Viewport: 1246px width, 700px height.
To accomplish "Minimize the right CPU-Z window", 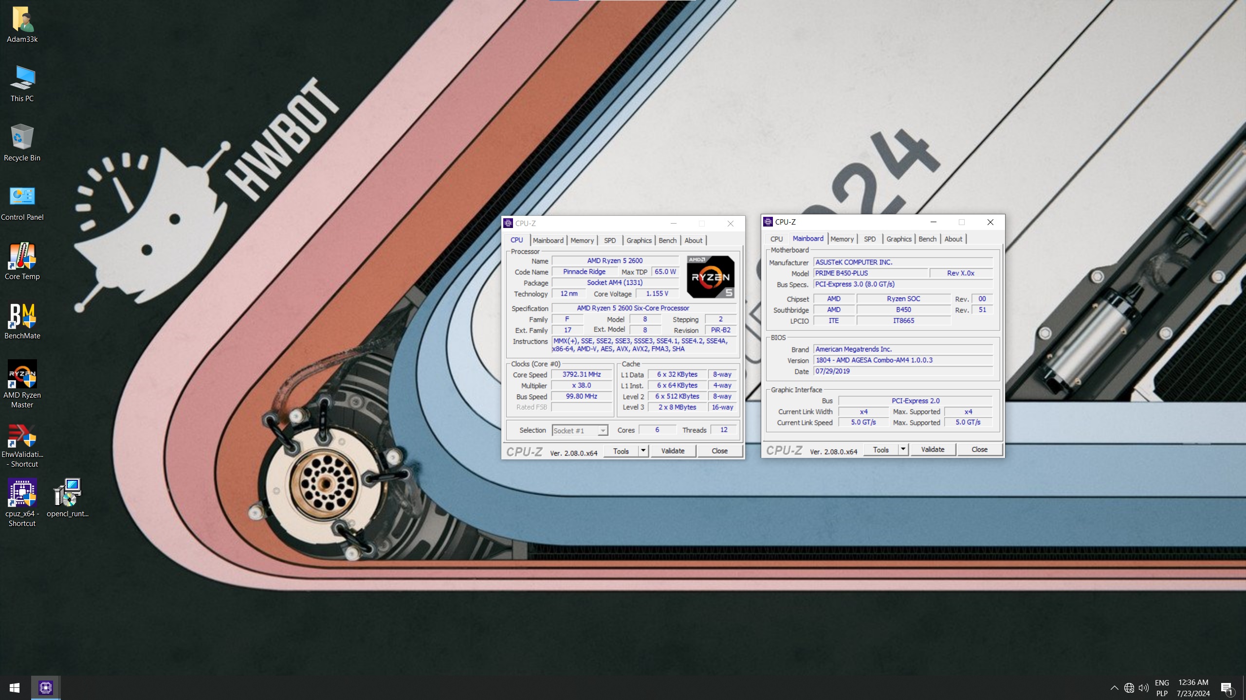I will click(934, 222).
